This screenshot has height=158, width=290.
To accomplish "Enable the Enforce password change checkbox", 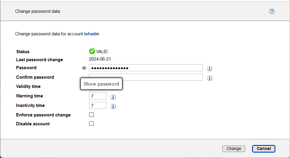I will pyautogui.click(x=91, y=115).
